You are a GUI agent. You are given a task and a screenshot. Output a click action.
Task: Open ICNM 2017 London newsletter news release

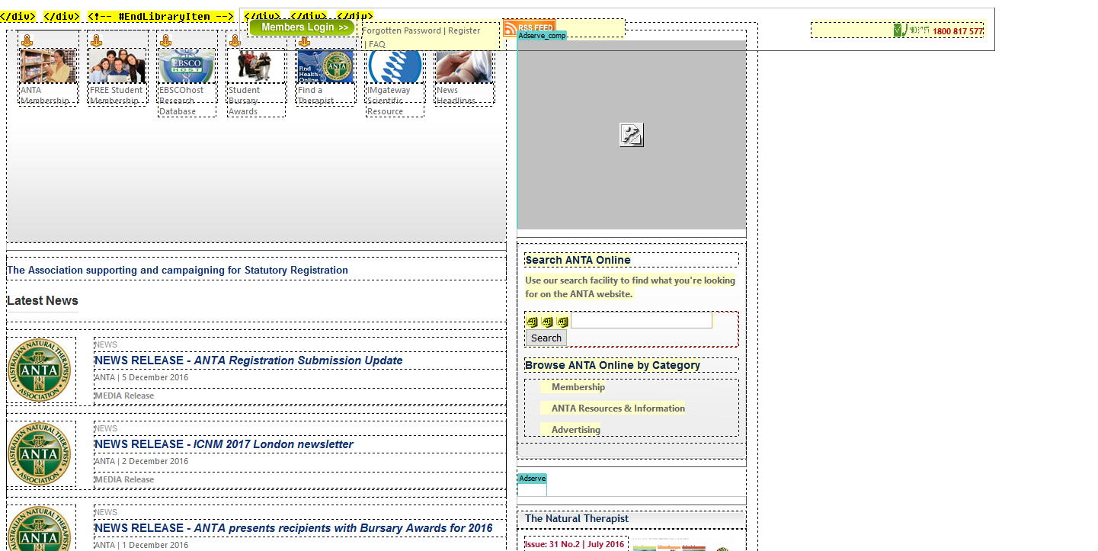point(224,444)
